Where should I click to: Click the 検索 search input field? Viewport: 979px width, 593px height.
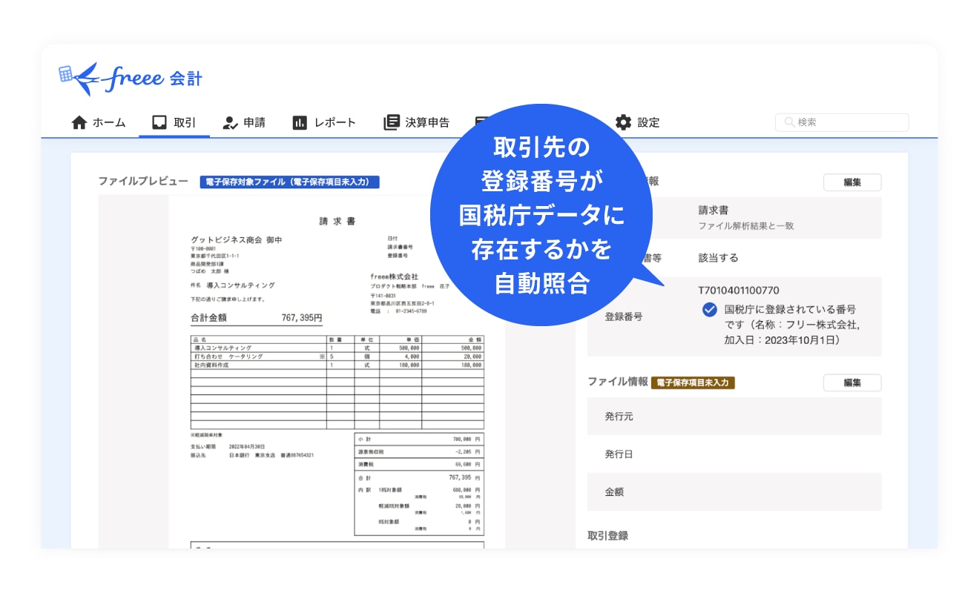click(x=842, y=122)
